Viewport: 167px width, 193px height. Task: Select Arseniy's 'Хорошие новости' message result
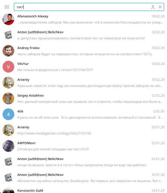coord(83,83)
